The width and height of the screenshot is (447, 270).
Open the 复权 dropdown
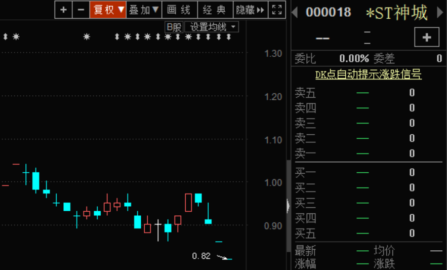[108, 10]
